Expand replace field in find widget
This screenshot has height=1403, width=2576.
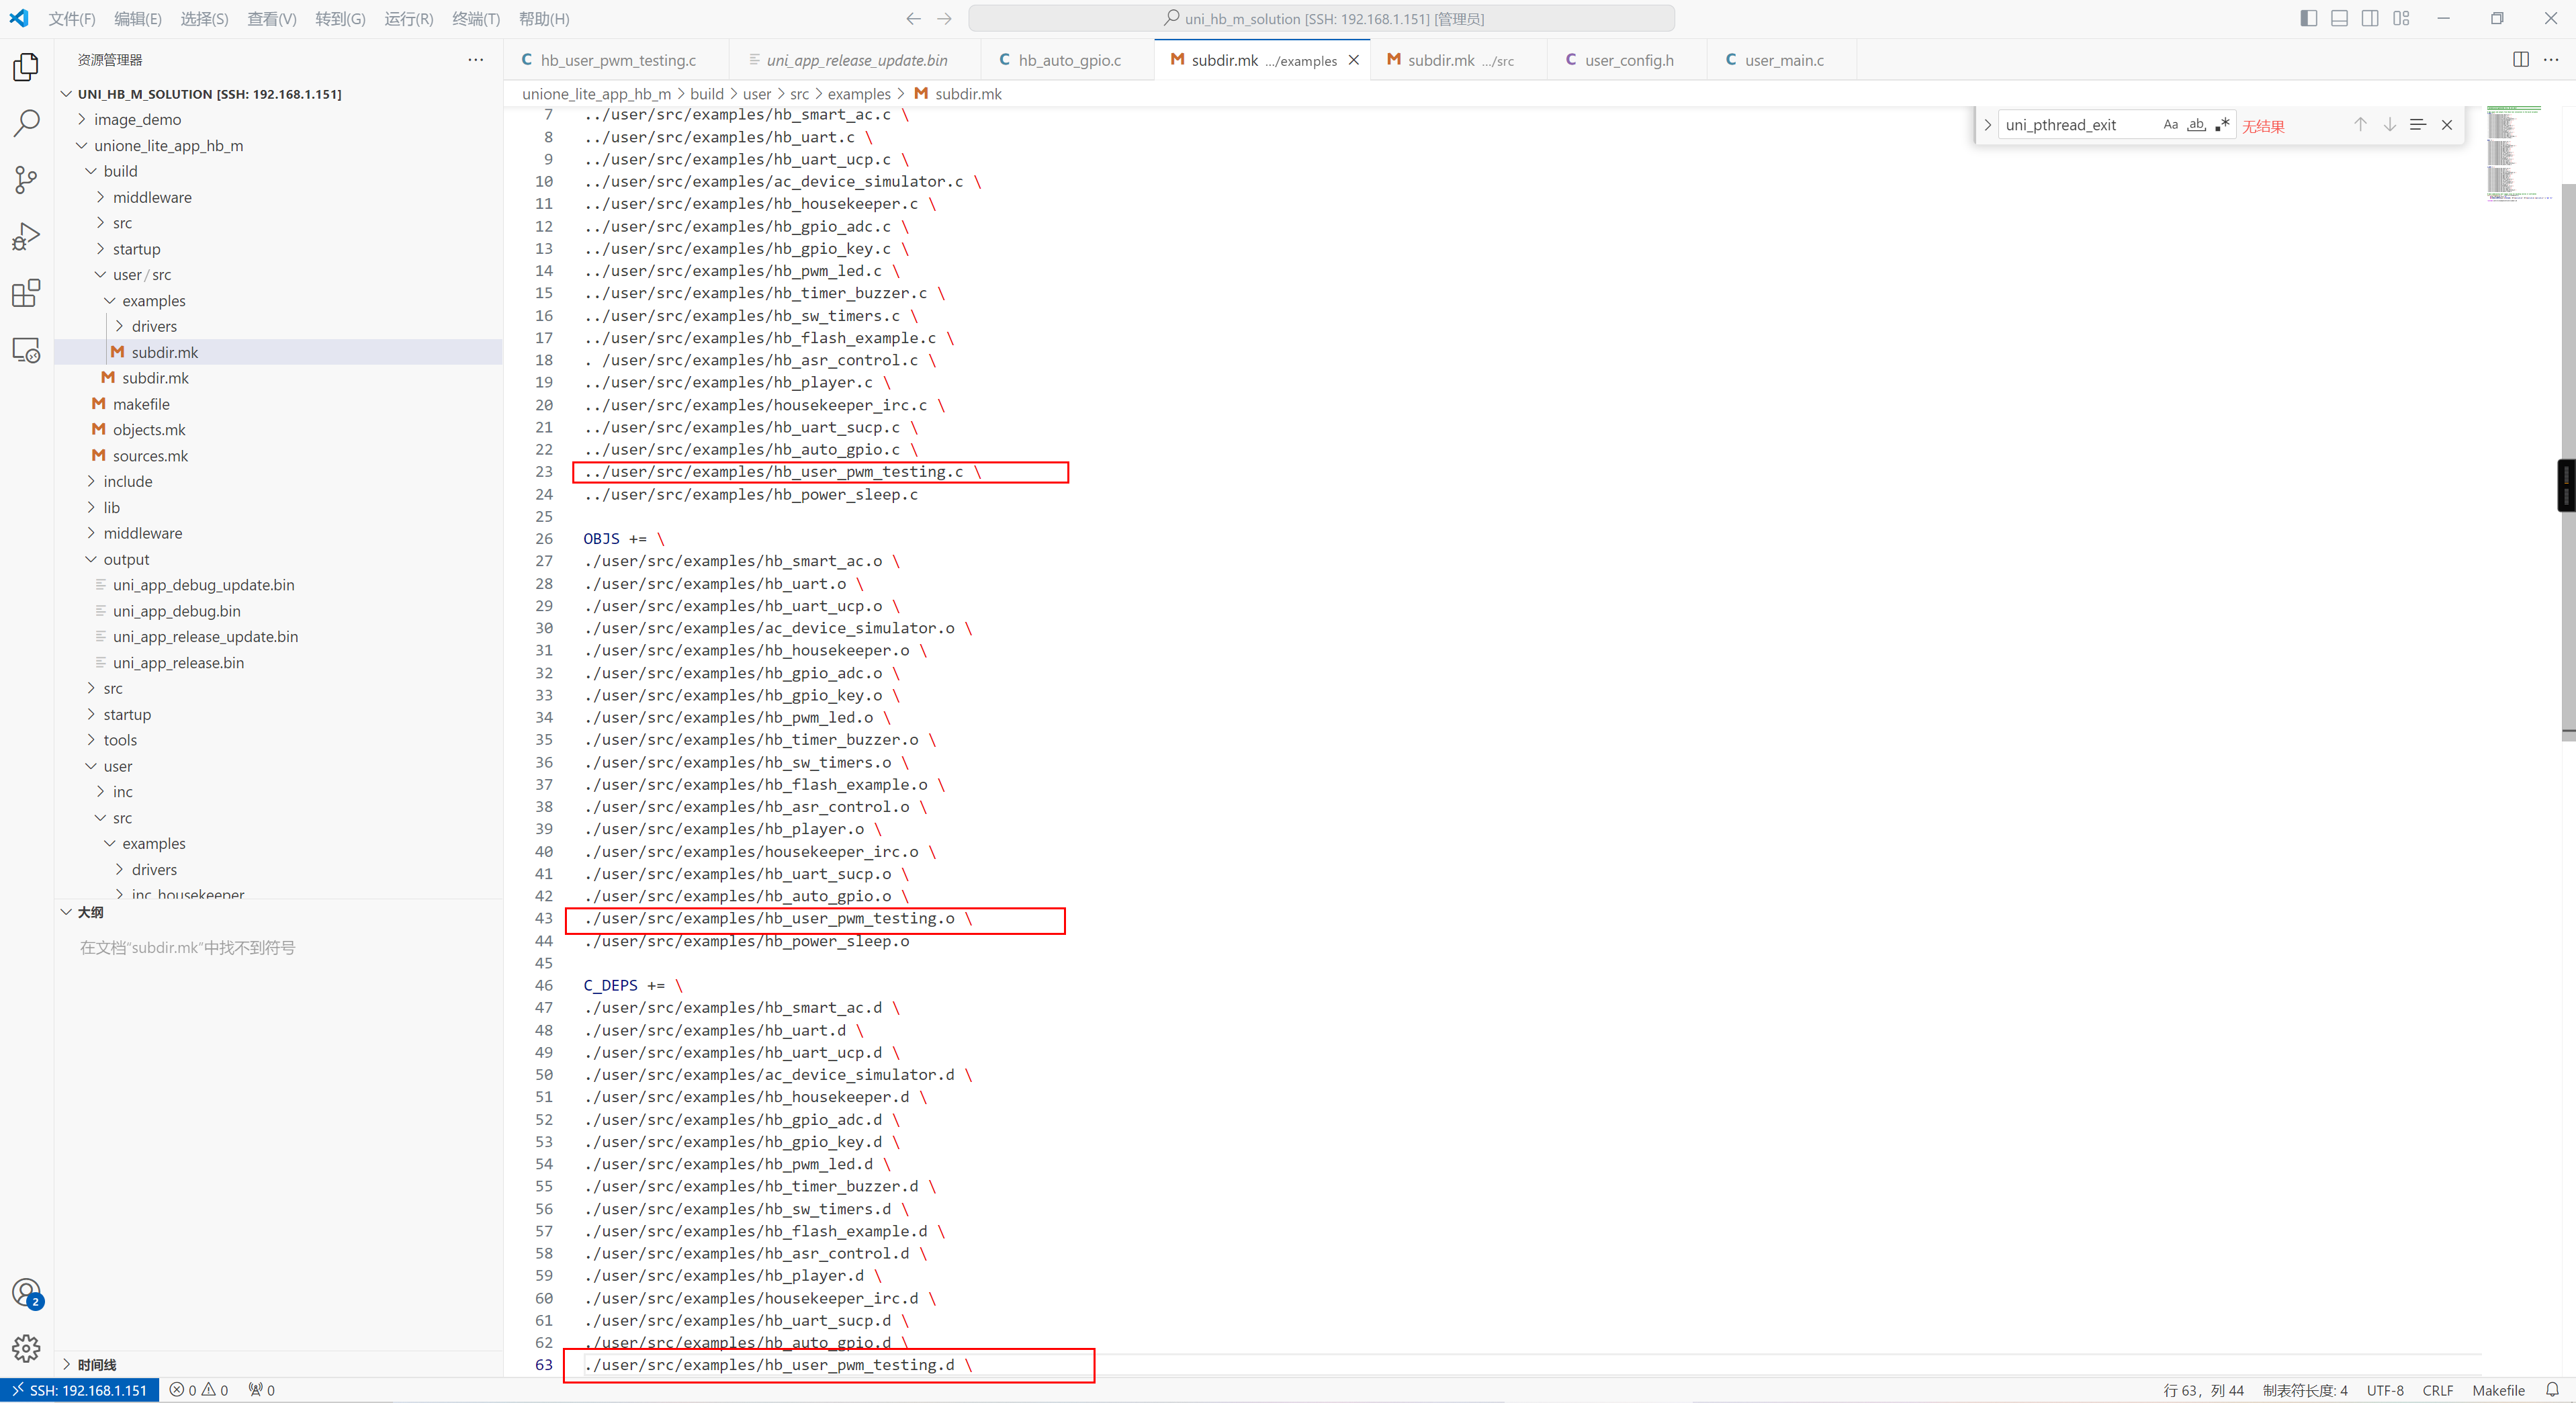(x=1988, y=125)
